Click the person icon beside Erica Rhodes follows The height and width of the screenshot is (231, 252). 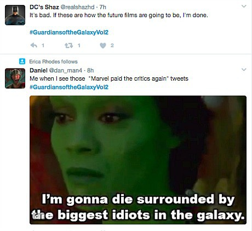22,61
